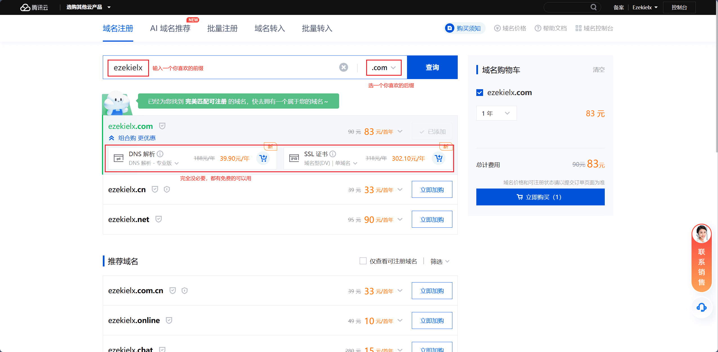Image resolution: width=718 pixels, height=352 pixels.
Task: Switch to AI 域名推荐 tab
Action: click(x=170, y=28)
